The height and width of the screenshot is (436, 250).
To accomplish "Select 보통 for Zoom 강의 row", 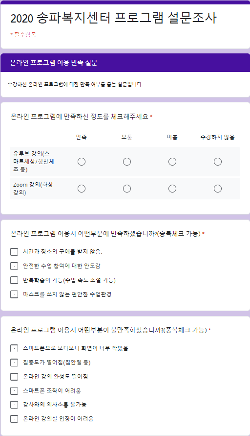I will point(127,189).
